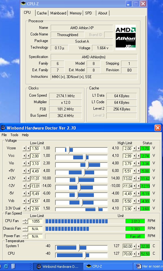The width and height of the screenshot is (163, 271).
Task: Click the CPU Fan low limit field 1055
Action: pos(35,221)
